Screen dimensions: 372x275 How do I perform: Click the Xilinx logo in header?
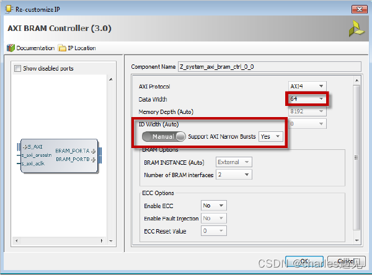(x=356, y=29)
